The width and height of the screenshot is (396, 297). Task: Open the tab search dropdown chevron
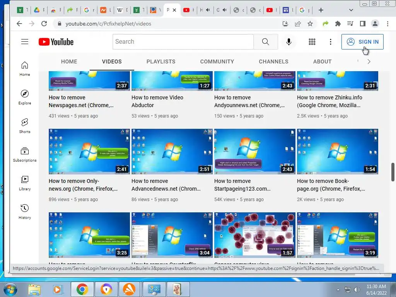pos(351,10)
